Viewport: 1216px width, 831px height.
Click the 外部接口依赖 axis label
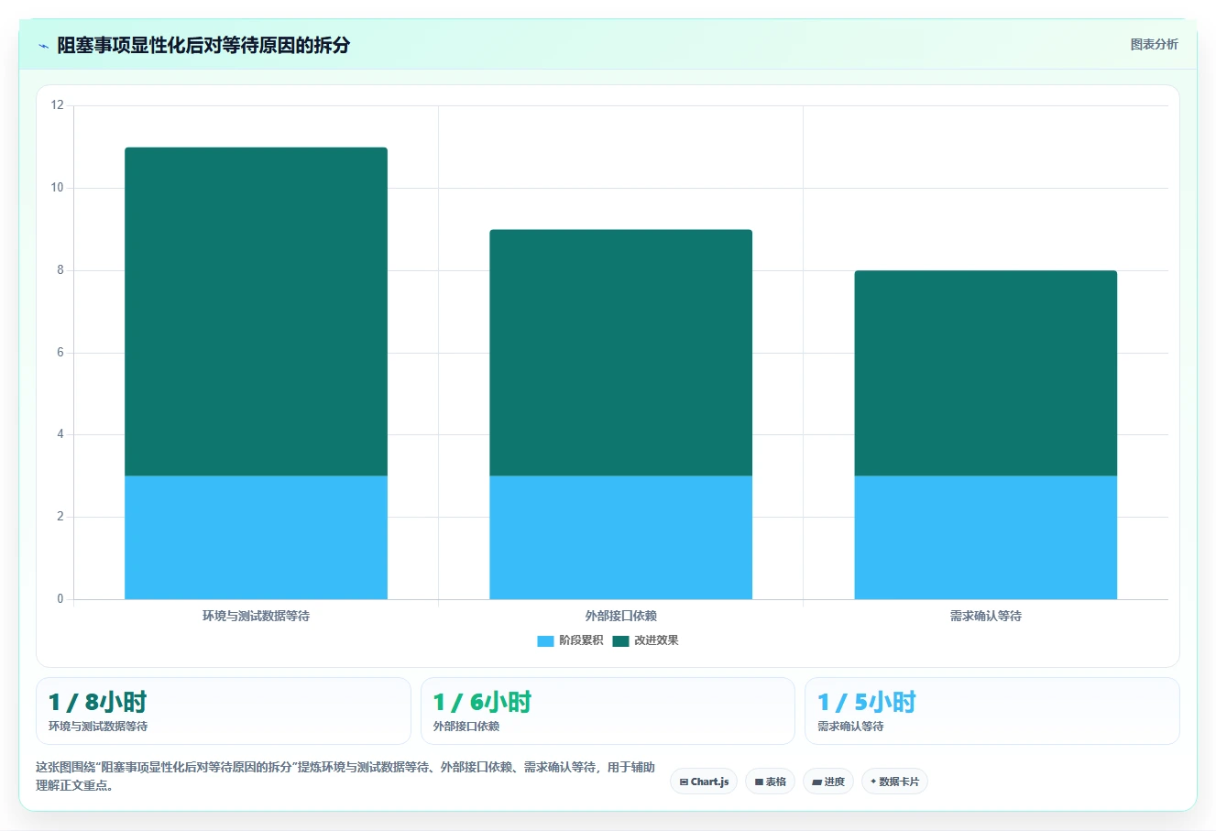pos(620,616)
